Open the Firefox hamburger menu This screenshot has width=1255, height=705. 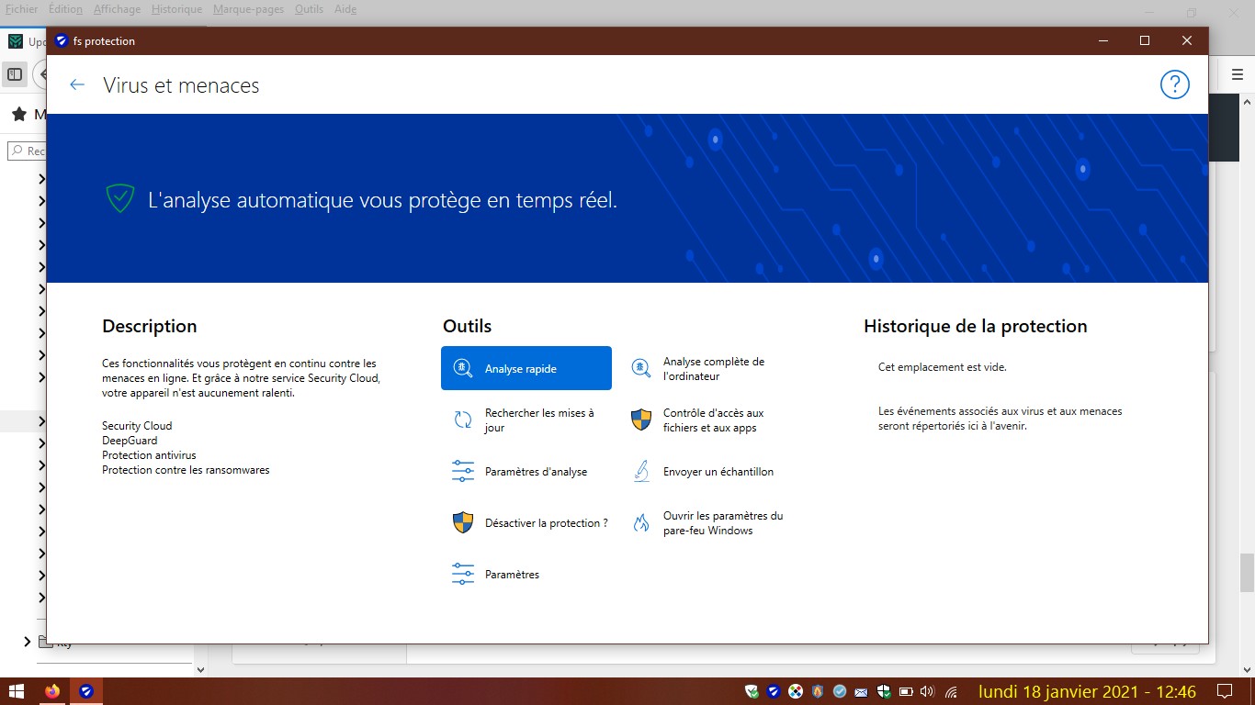(1238, 74)
